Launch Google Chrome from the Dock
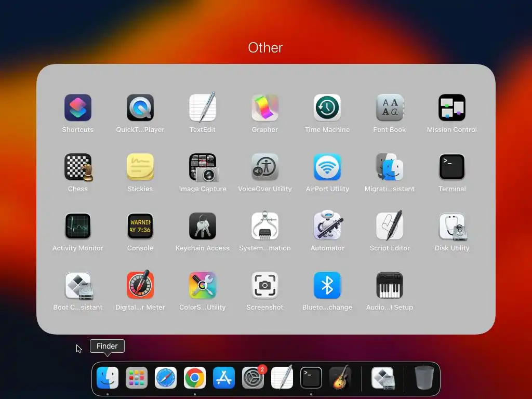The image size is (532, 399). tap(195, 378)
